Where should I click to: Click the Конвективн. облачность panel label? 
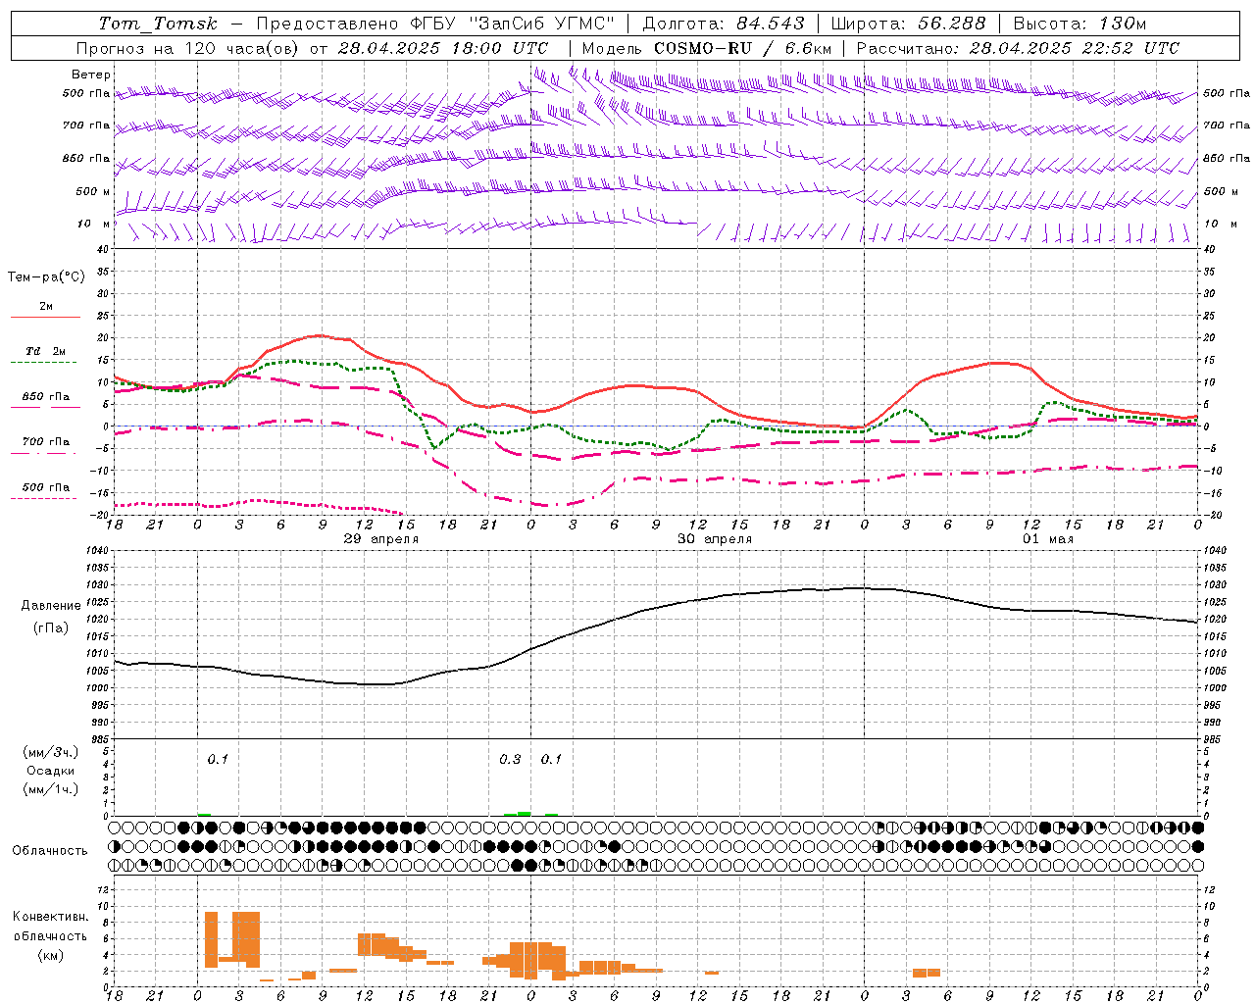click(50, 935)
